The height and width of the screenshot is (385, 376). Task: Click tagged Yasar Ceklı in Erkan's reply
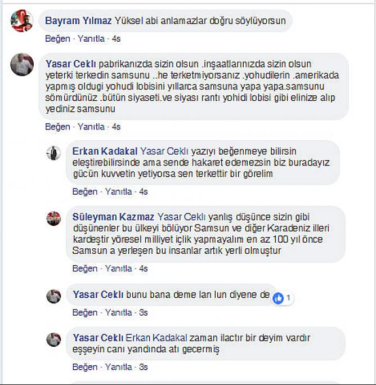tap(164, 151)
